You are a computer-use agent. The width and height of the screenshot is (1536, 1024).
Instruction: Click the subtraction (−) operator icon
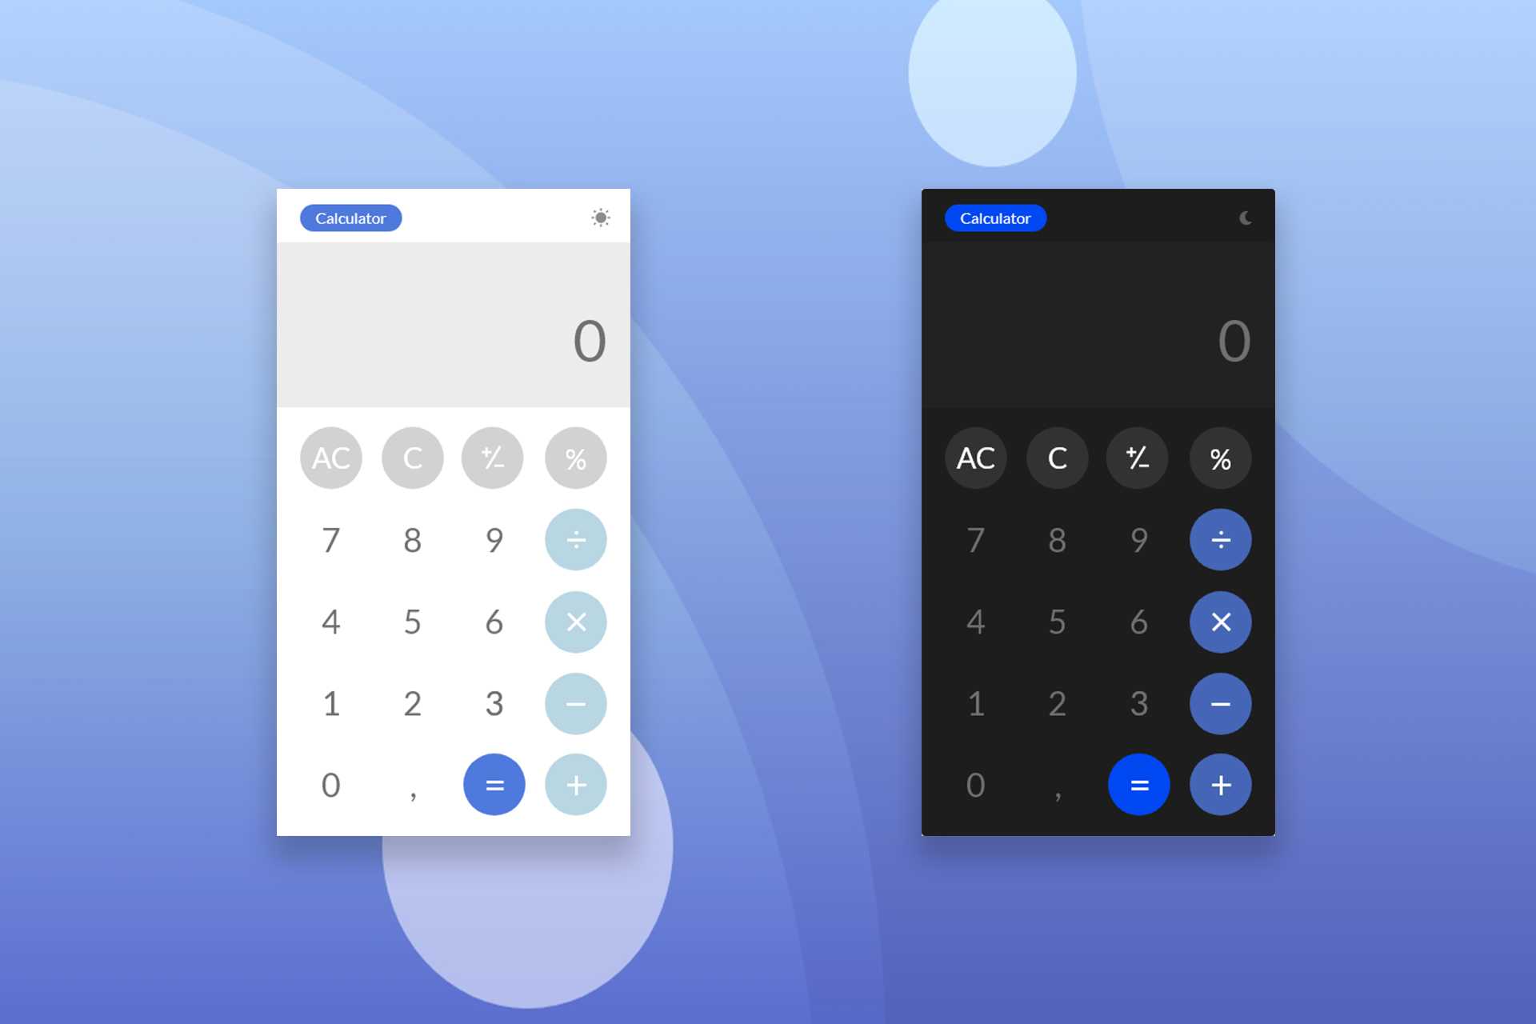tap(575, 702)
